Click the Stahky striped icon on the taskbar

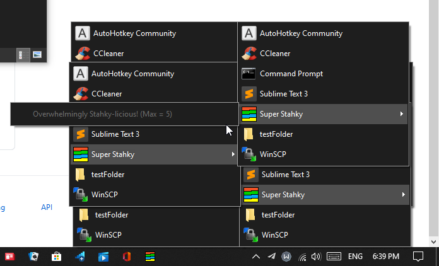pos(150,257)
